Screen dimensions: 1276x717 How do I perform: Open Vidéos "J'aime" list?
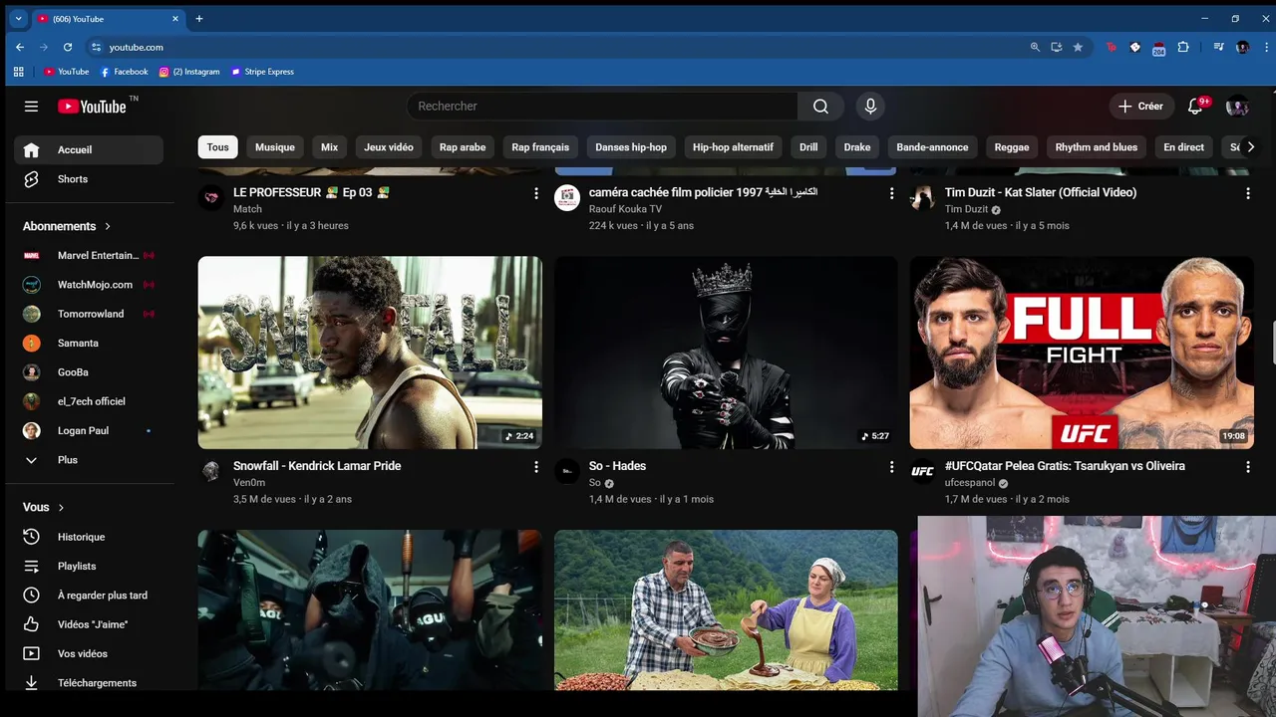point(89,624)
